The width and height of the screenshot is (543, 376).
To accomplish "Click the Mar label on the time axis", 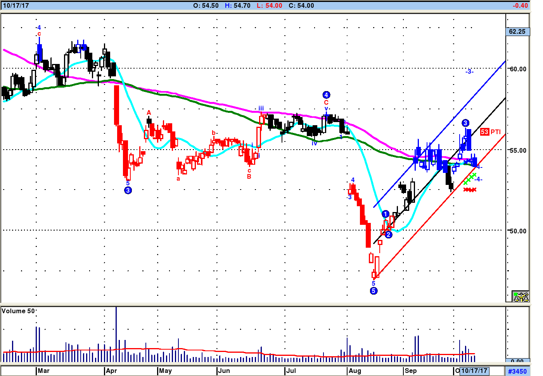I will coord(43,371).
